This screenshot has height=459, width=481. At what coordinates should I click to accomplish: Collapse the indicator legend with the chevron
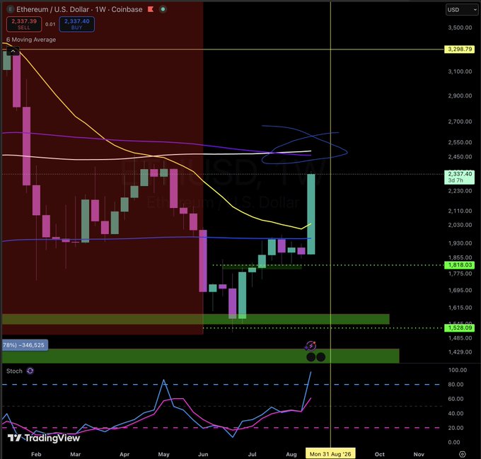(x=13, y=51)
